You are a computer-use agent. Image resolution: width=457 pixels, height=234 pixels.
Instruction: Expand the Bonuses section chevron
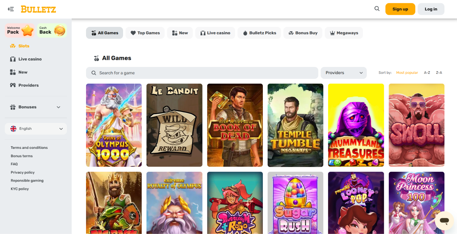pos(59,107)
